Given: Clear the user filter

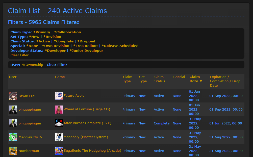Looking at the screenshot, I should pos(57,65).
